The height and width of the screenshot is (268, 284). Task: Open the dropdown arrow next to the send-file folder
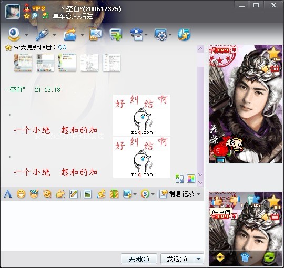[82, 35]
